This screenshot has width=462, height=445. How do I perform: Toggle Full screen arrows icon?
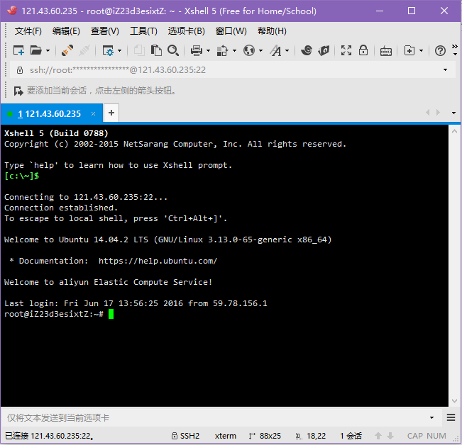pyautogui.click(x=346, y=50)
